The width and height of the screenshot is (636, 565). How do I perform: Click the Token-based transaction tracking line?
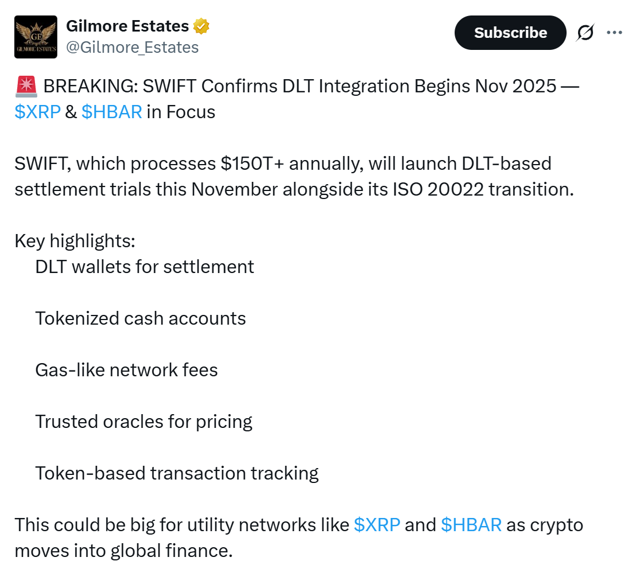tap(177, 473)
